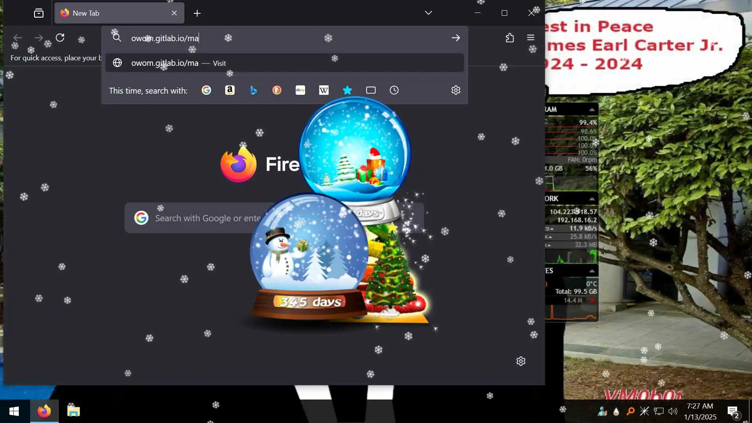Search bookmarks using the star icon
Viewport: 752px width, 423px height.
[347, 90]
